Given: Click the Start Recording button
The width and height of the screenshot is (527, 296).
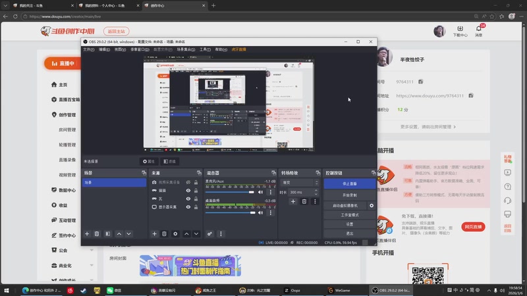Looking at the screenshot, I should click(350, 195).
